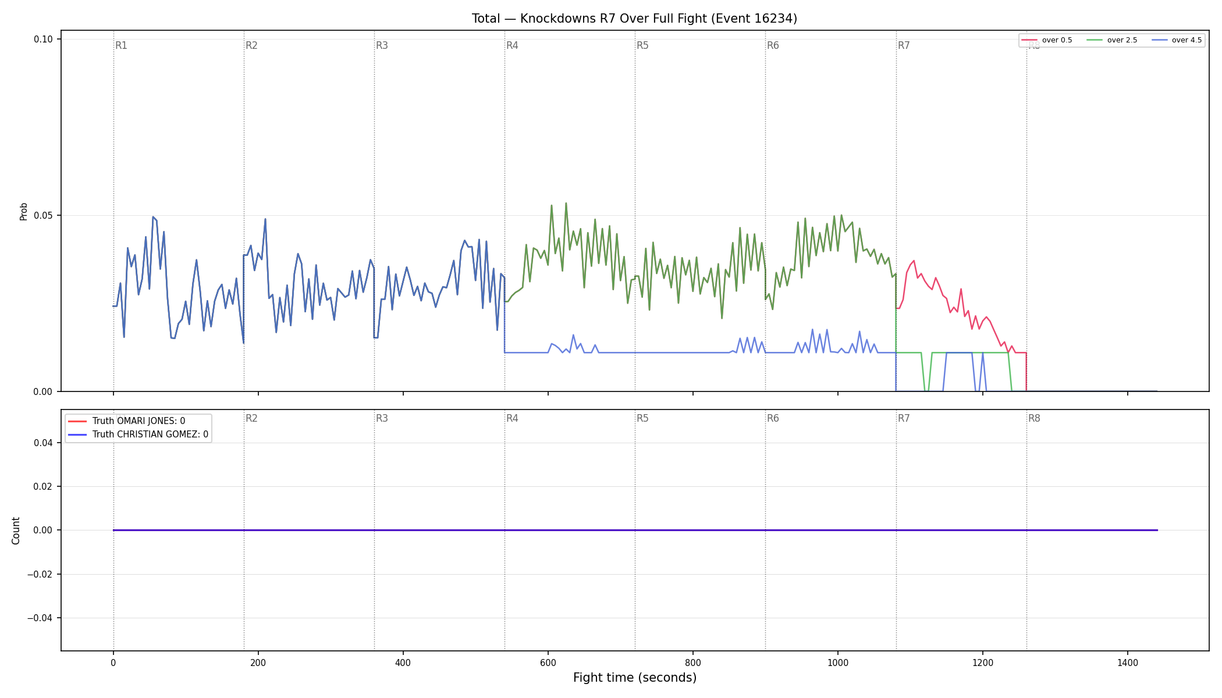
Task: Click the R6 round marker in top chart
Action: 773,45
